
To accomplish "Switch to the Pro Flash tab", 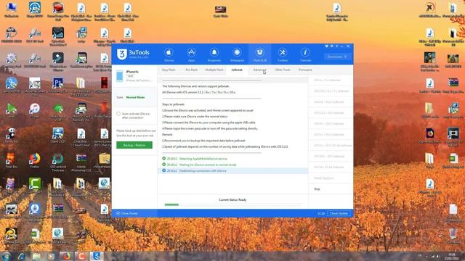I will click(192, 70).
